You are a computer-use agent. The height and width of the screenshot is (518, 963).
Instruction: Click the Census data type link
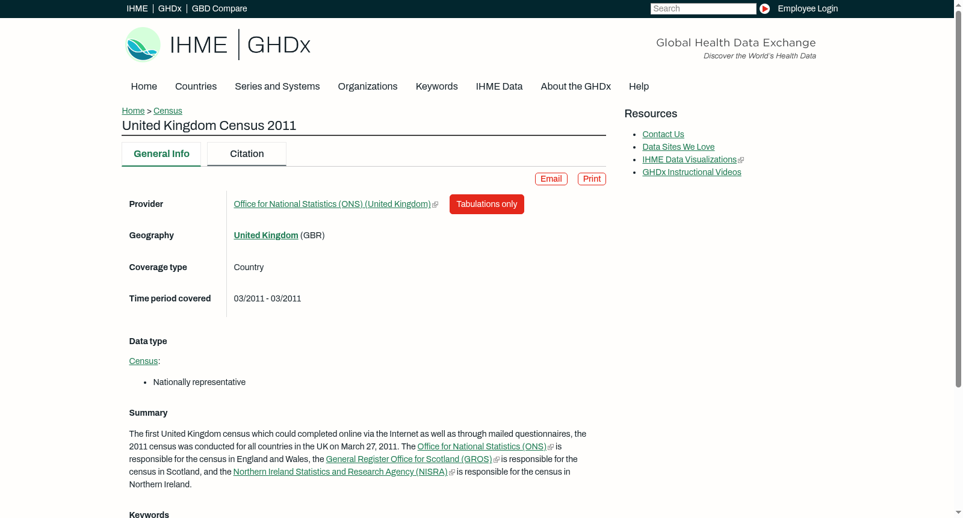[143, 361]
